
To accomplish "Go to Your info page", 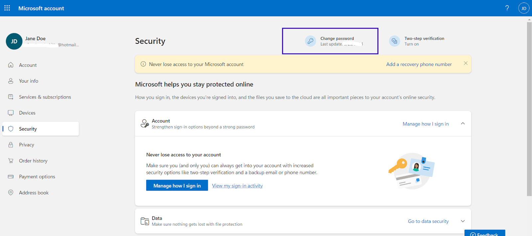I will (29, 81).
